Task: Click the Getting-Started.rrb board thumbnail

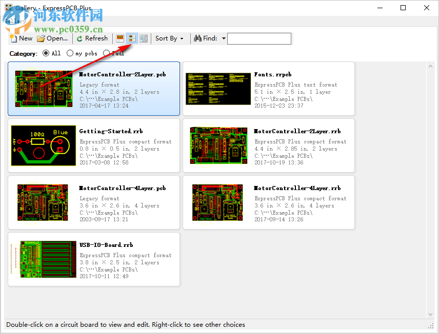Action: coord(43,145)
